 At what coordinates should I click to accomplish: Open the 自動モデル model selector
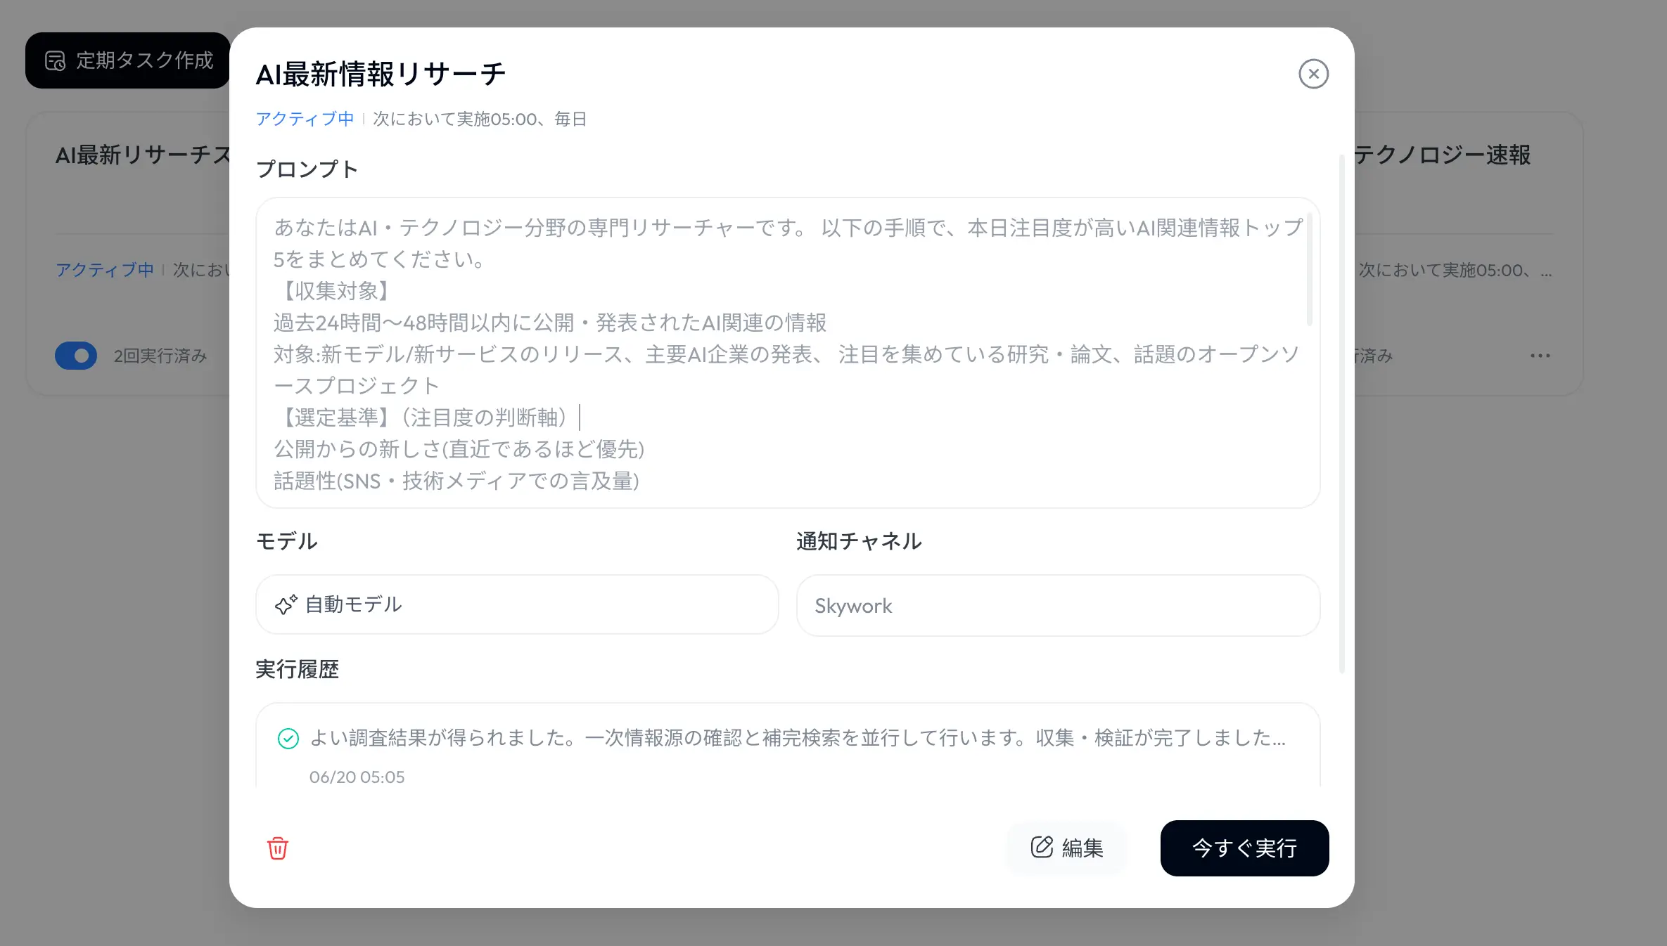517,604
